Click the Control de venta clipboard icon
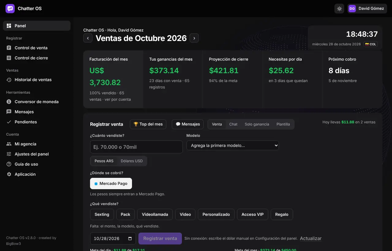 tap(9, 48)
